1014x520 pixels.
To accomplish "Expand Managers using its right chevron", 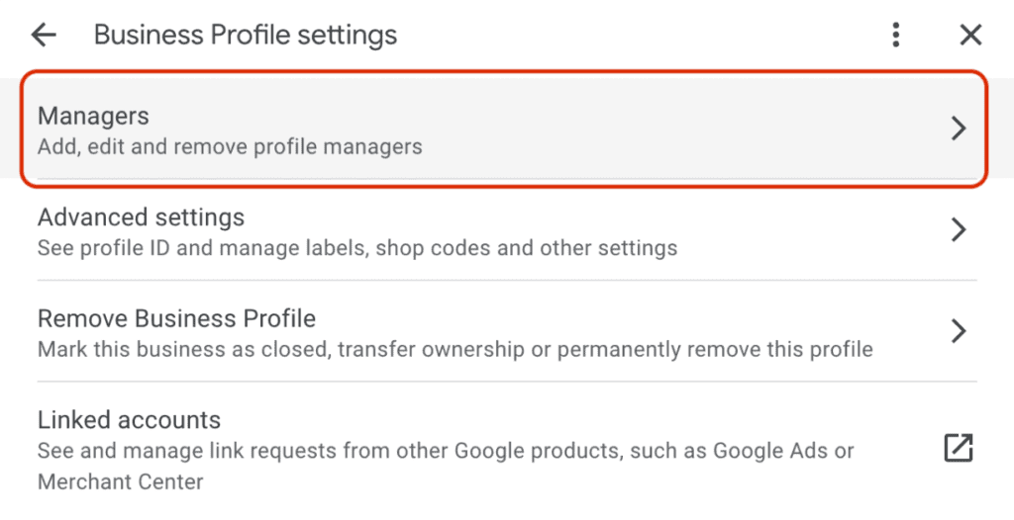I will coord(958,129).
